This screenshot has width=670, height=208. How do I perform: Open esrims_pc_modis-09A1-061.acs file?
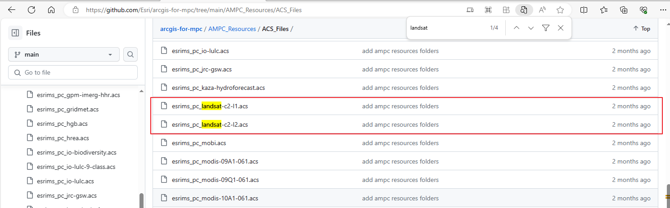coord(215,161)
